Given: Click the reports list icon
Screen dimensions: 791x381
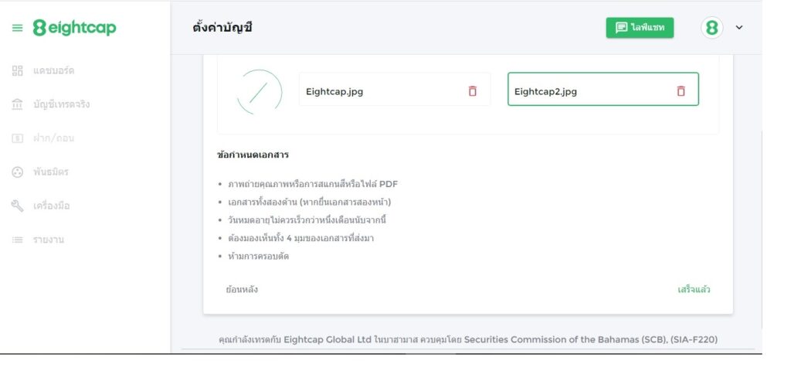Looking at the screenshot, I should click(17, 240).
